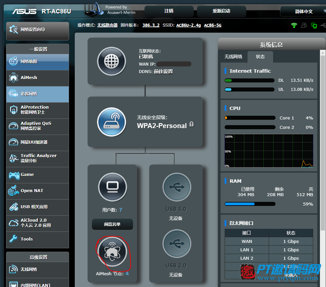Click the UL 13.08 KB/s value
Screen dimensions: 326x287
(302, 89)
